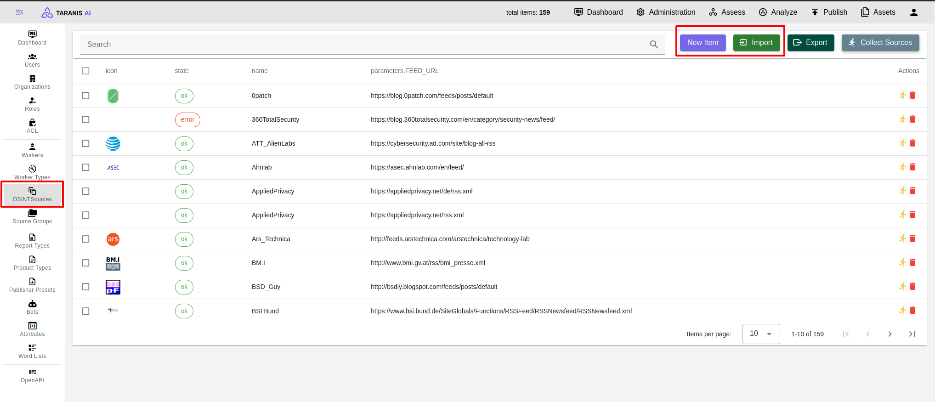
Task: Open the Items per page dropdown
Action: [x=761, y=334]
